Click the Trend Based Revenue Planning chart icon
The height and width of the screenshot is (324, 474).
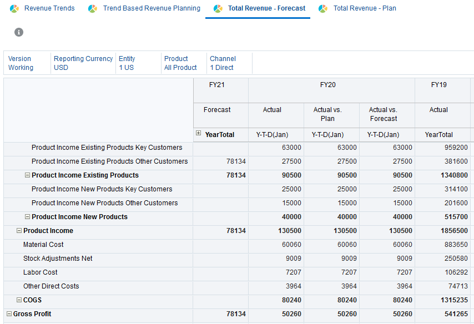point(92,8)
